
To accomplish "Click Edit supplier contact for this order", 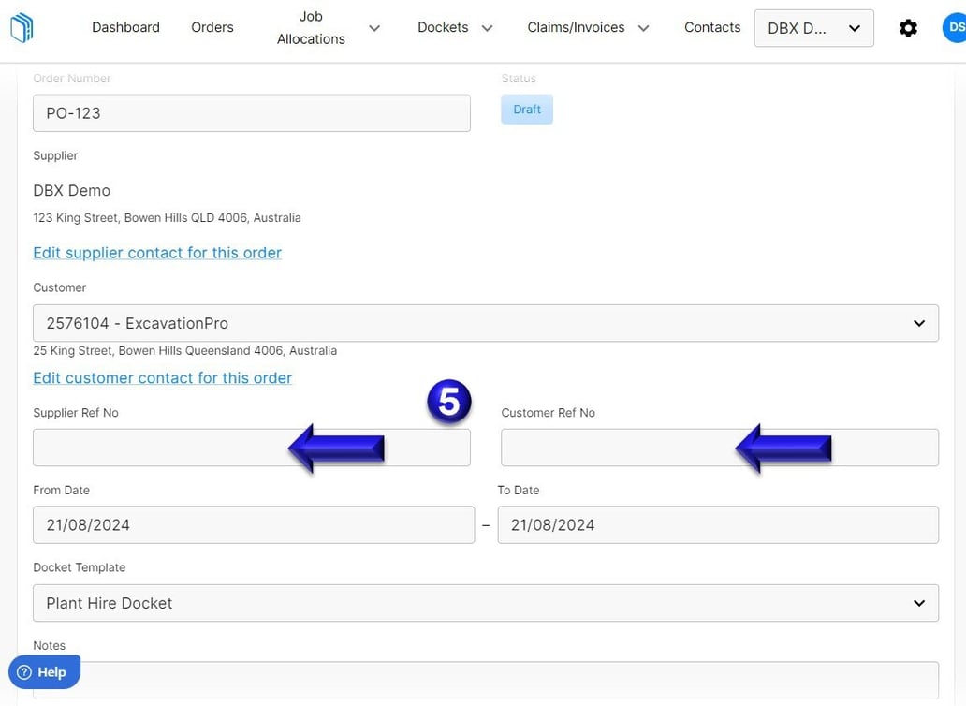I will [156, 253].
